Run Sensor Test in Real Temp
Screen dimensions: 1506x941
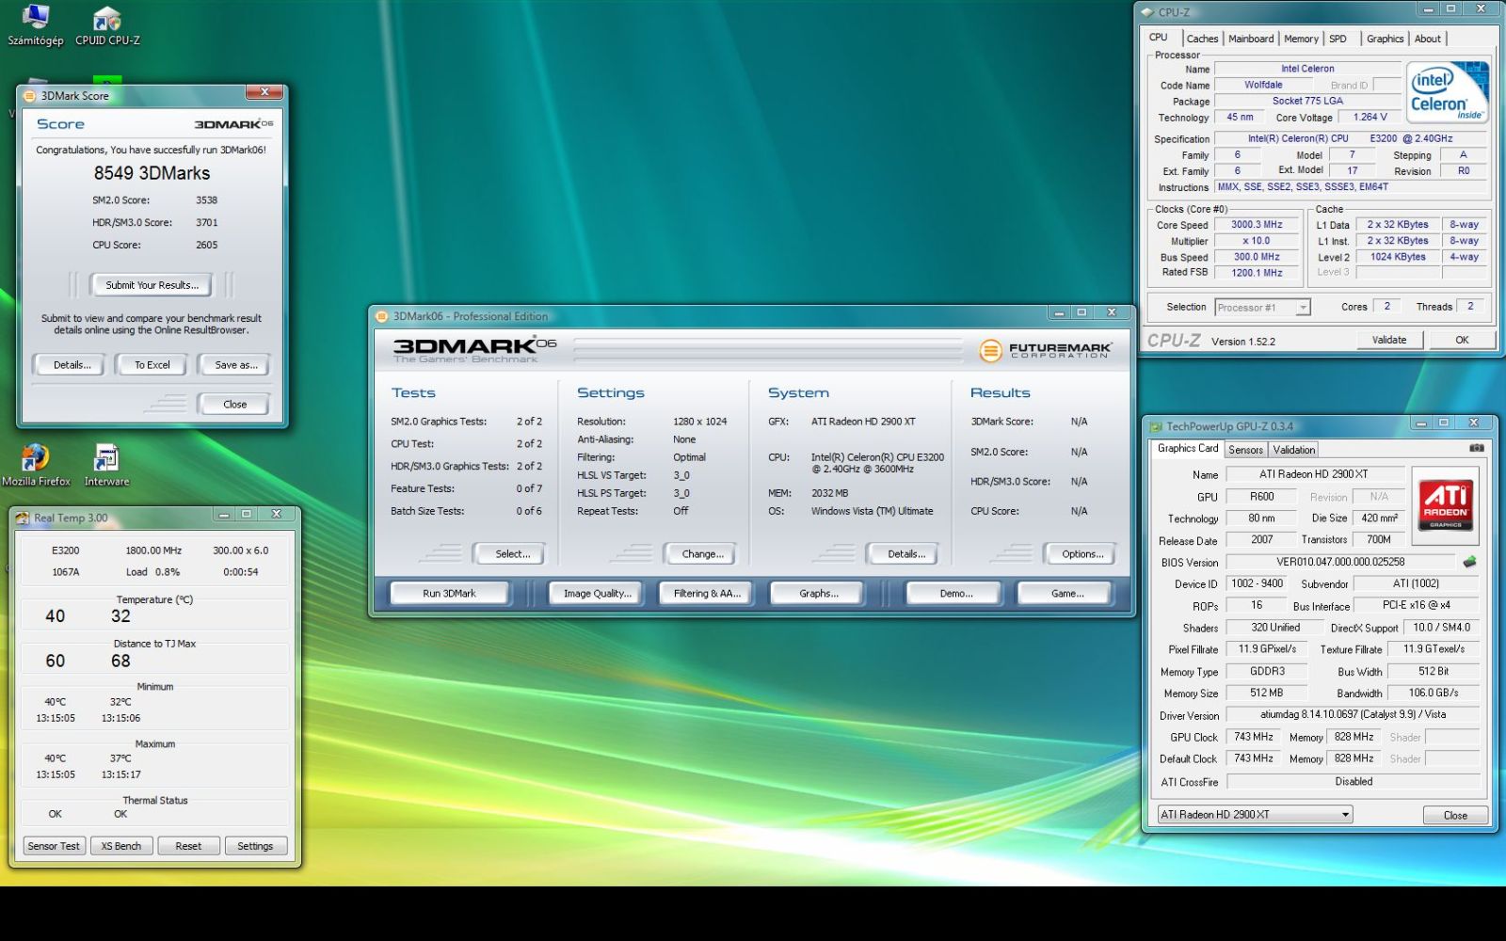click(54, 846)
